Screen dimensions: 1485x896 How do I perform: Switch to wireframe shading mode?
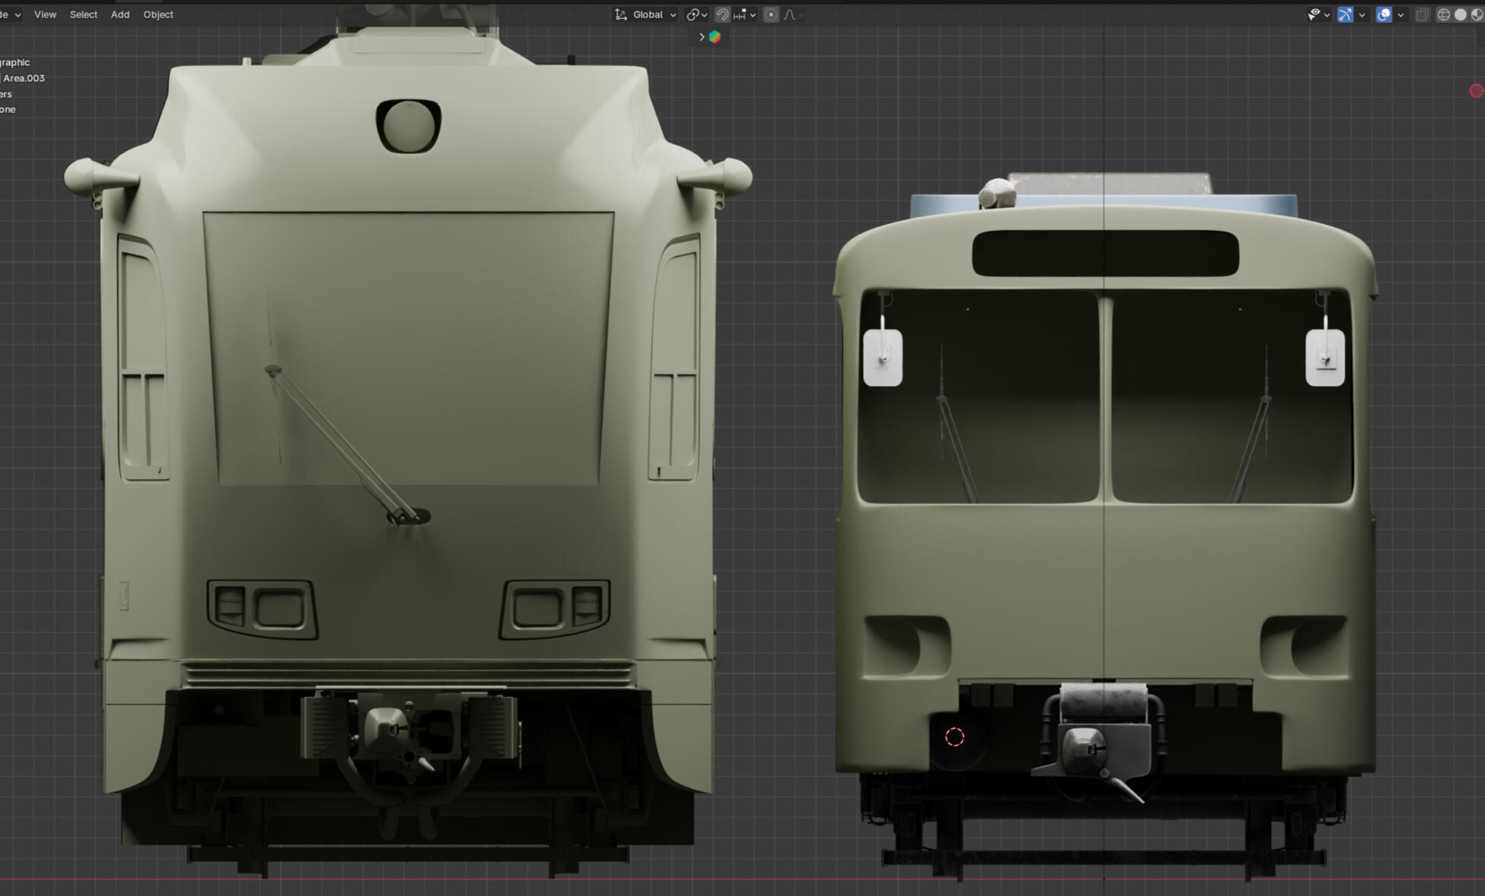[x=1443, y=14]
